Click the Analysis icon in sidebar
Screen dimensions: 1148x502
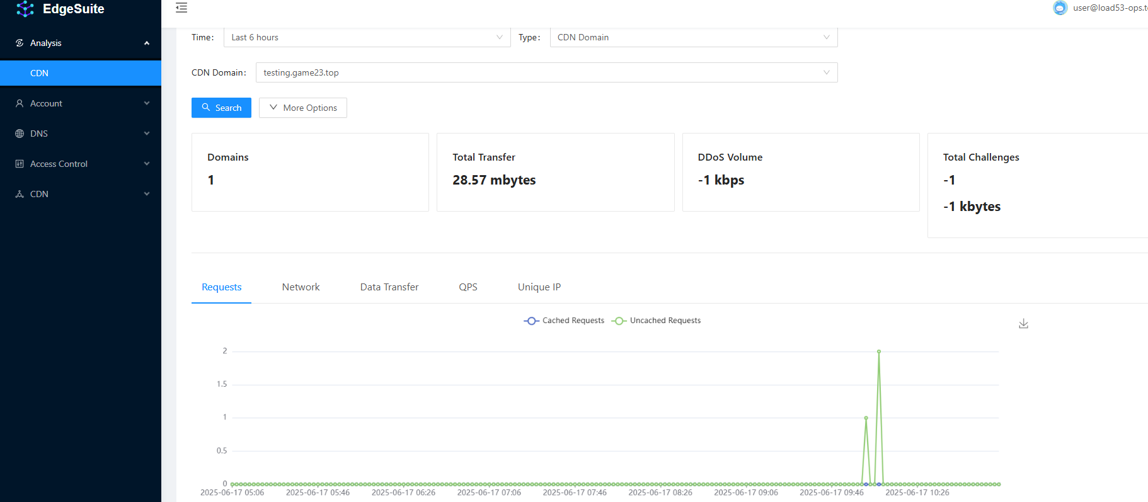point(20,43)
